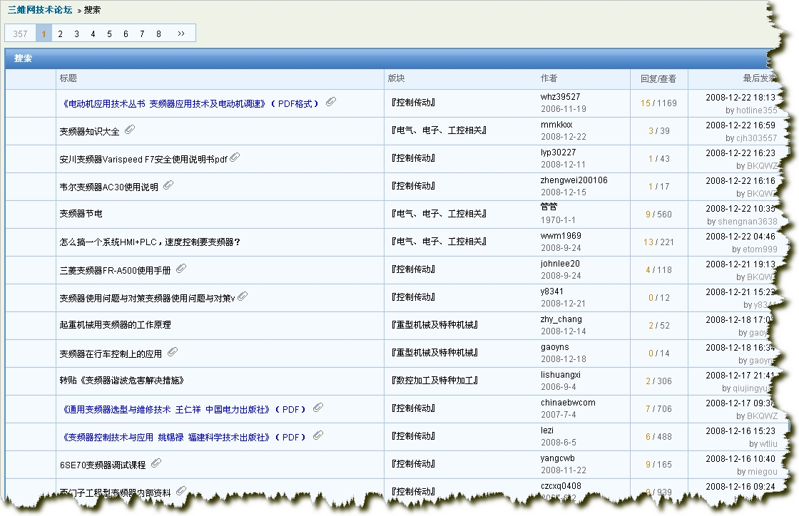Click paperclip icon next to 三菱变频器FR-A500使用手册
This screenshot has width=799, height=516.
click(x=181, y=269)
